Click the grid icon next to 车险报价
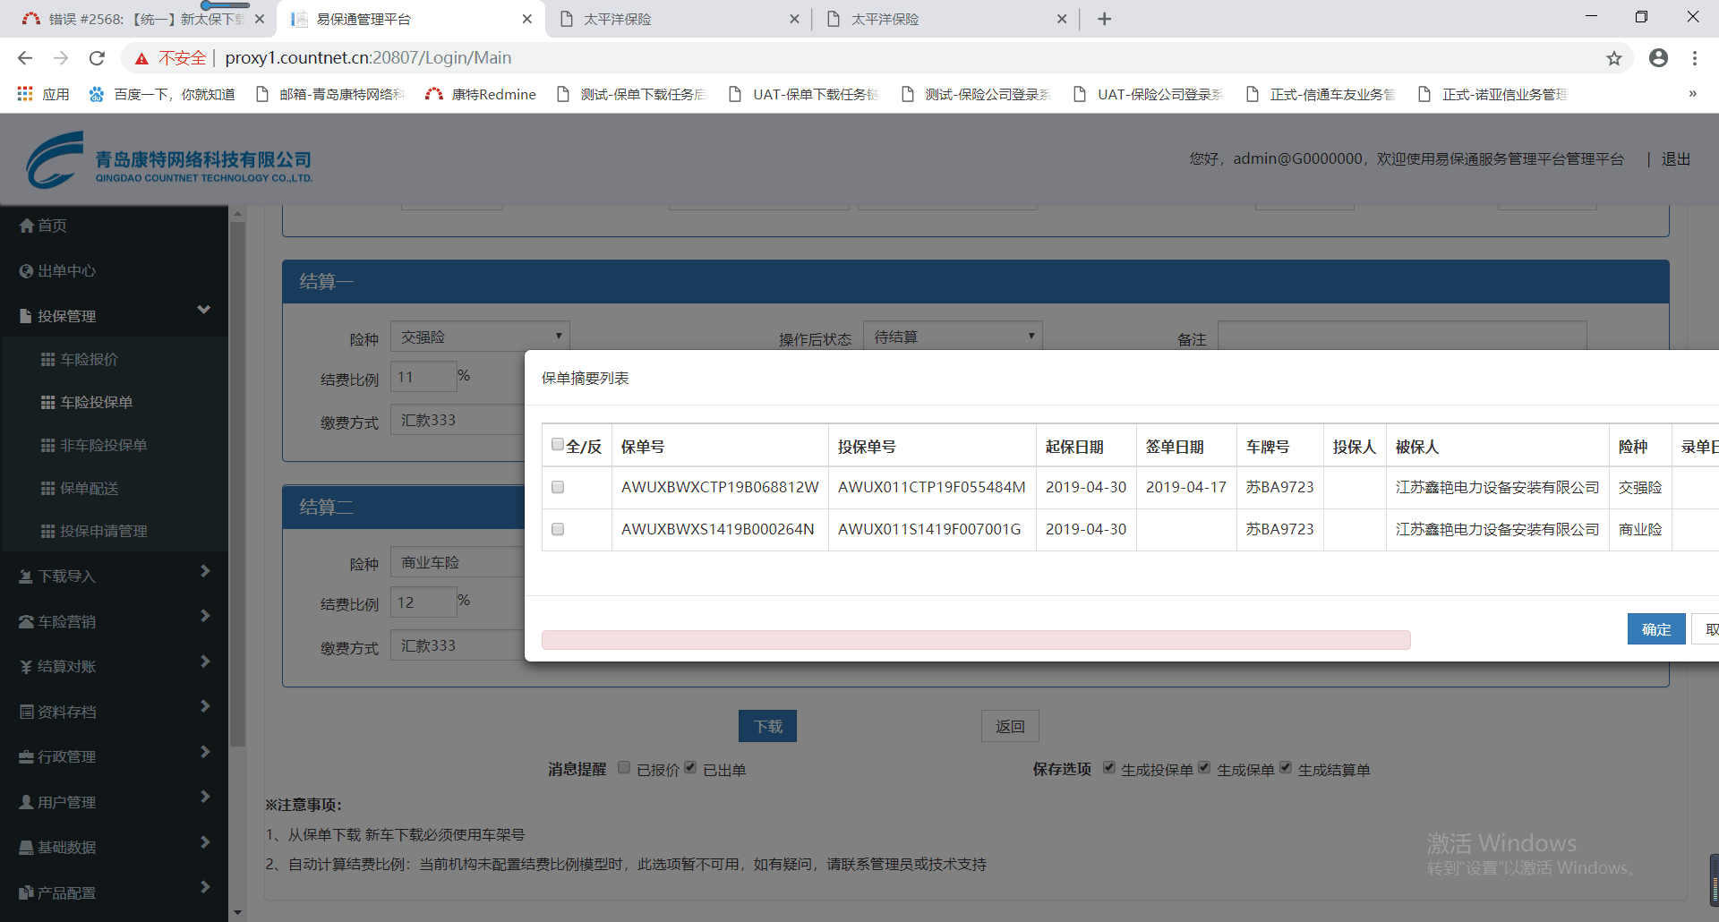1719x922 pixels. [x=47, y=360]
